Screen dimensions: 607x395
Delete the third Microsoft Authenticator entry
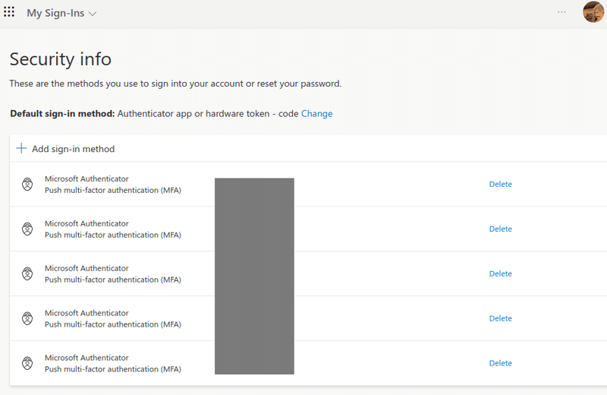click(500, 273)
